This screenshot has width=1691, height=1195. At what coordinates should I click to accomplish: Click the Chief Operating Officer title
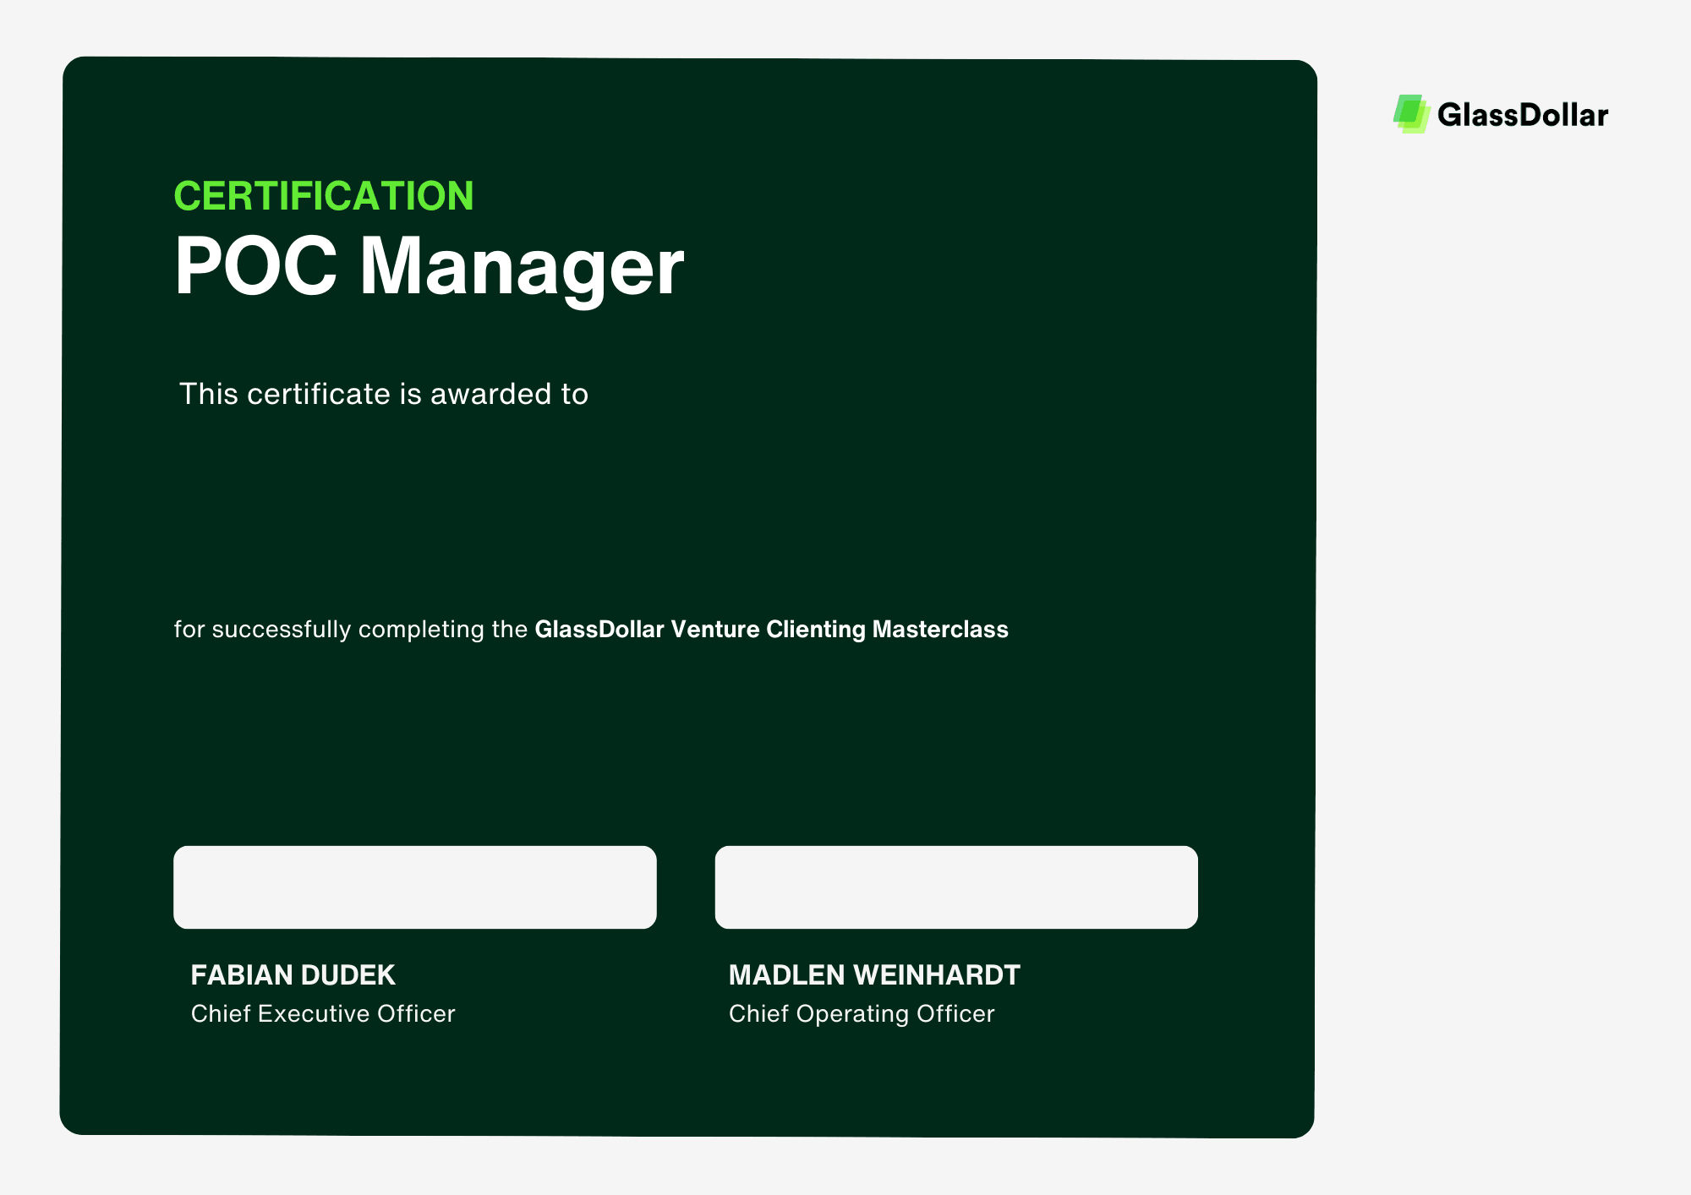coord(862,1013)
